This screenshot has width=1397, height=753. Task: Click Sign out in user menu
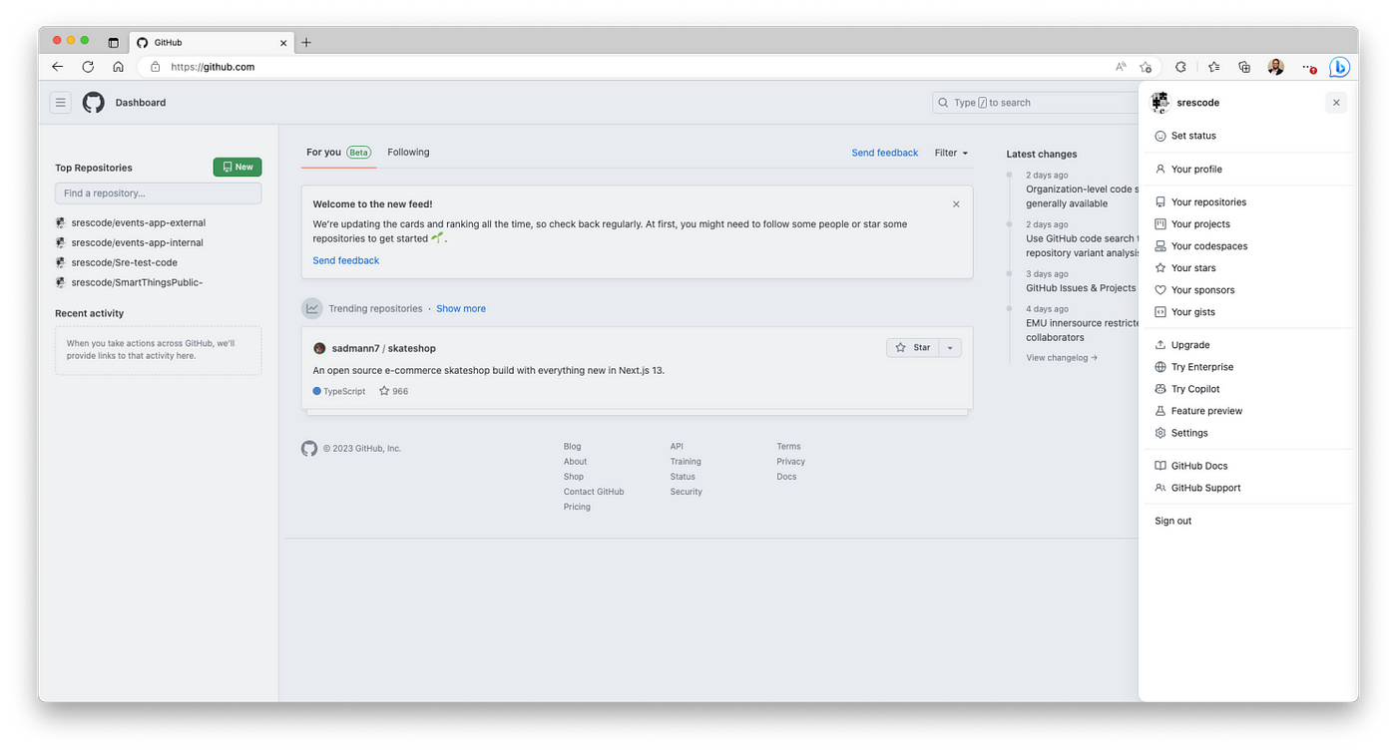point(1245,521)
